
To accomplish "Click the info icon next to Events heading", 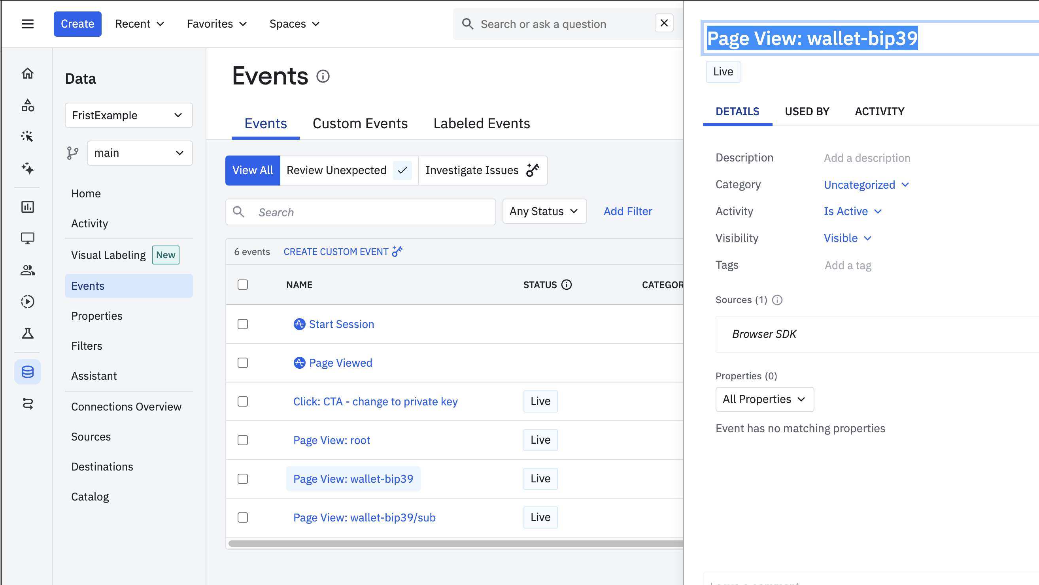I will [323, 76].
